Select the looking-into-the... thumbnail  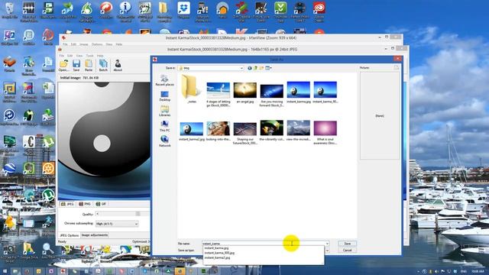pos(218,131)
